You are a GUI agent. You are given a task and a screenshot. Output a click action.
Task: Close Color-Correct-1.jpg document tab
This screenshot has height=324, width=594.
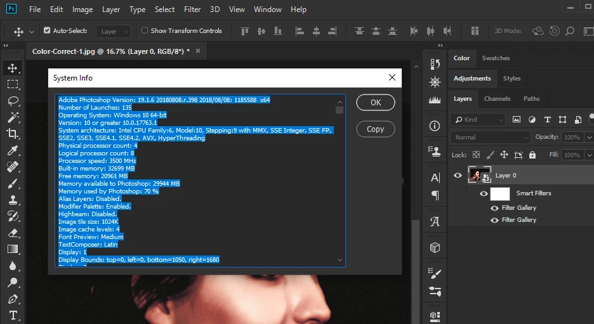198,51
